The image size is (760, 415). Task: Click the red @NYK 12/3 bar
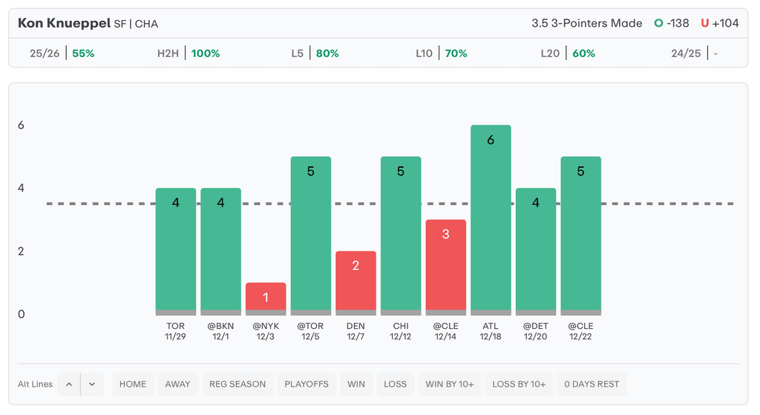click(266, 298)
